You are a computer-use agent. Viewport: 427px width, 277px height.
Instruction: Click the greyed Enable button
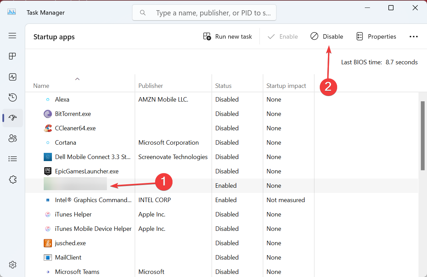283,37
